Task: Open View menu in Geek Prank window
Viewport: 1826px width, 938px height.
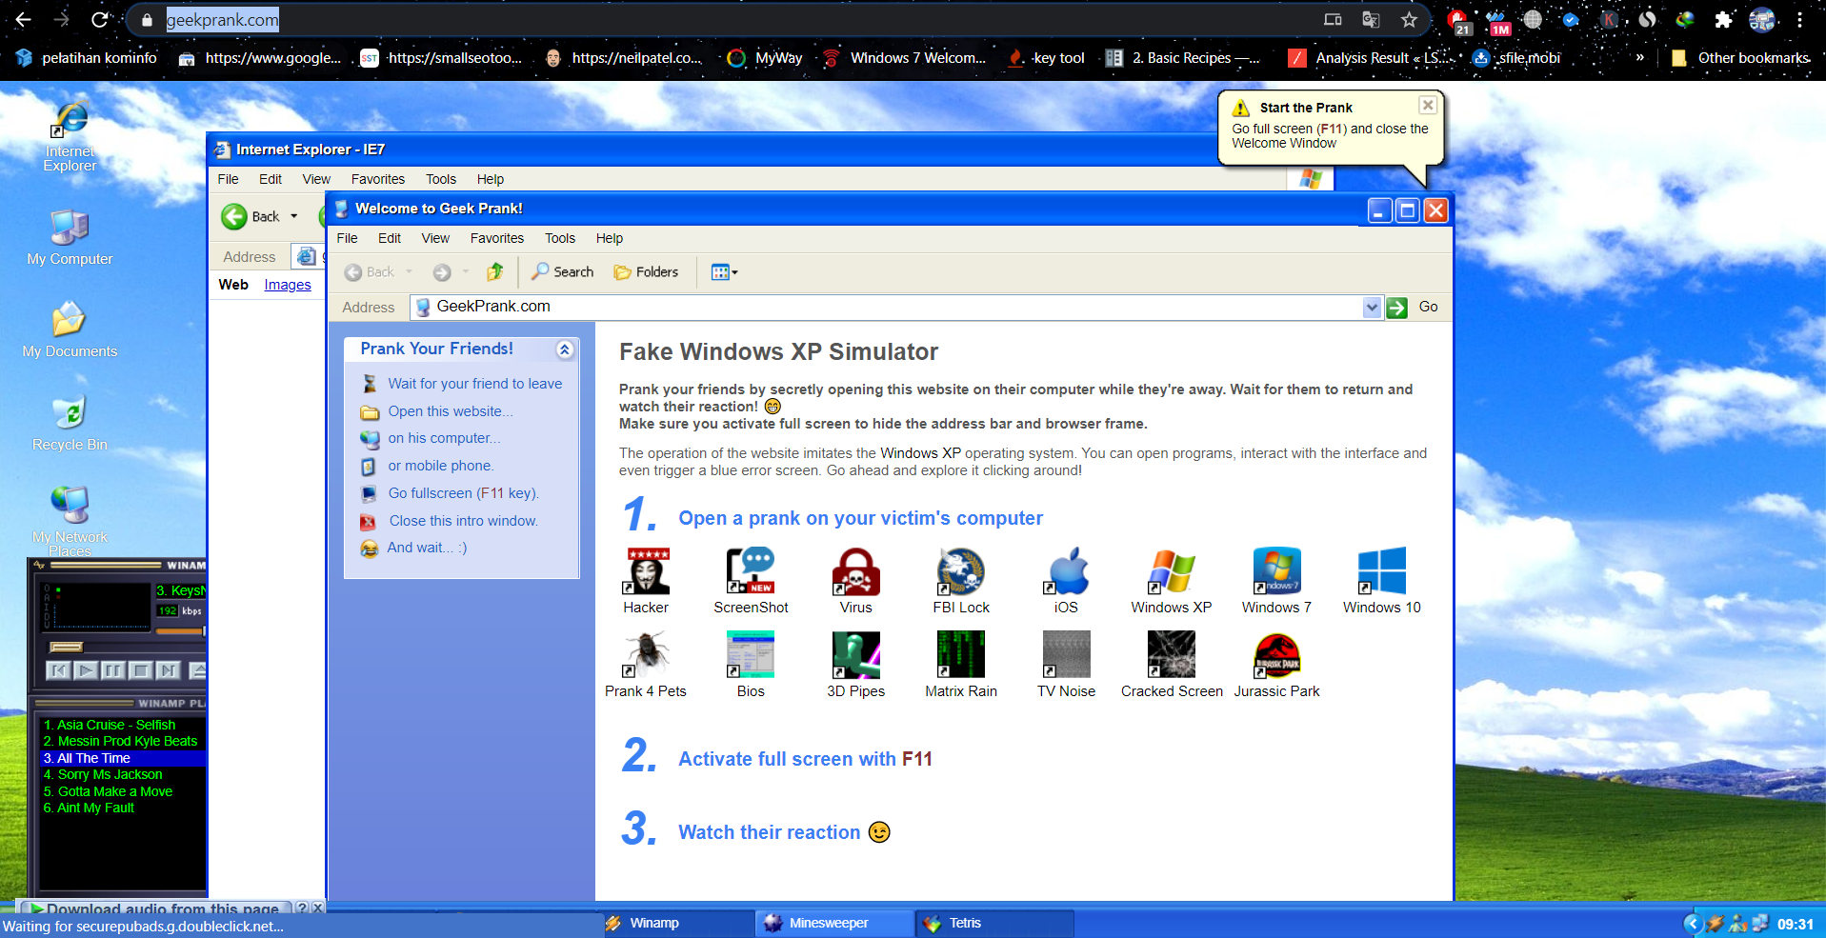Action: [435, 238]
